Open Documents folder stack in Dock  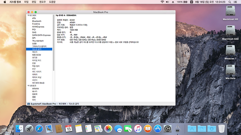point(202,129)
